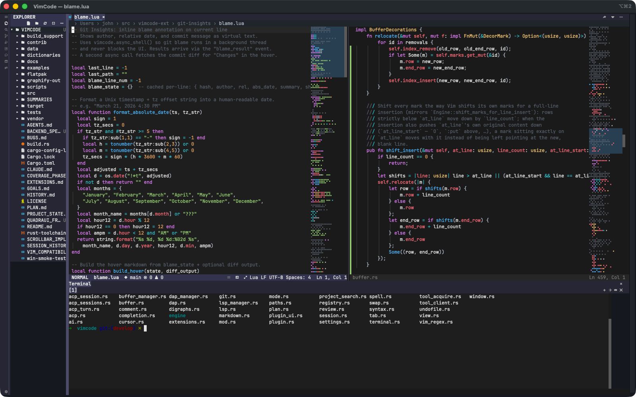Change the Lua language mode in status bar
The image size is (636, 397).
pos(254,278)
